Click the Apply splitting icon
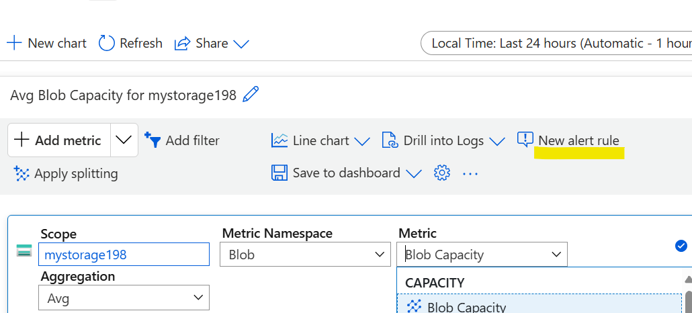The width and height of the screenshot is (692, 313). tap(21, 174)
